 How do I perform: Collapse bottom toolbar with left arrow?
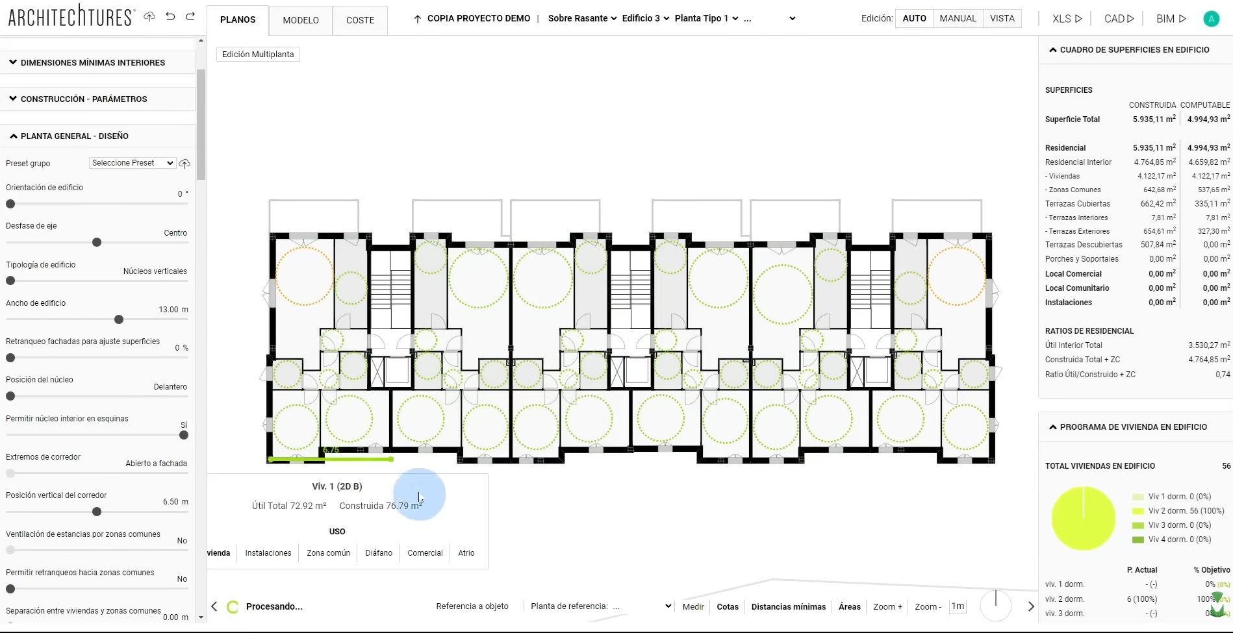click(x=214, y=606)
